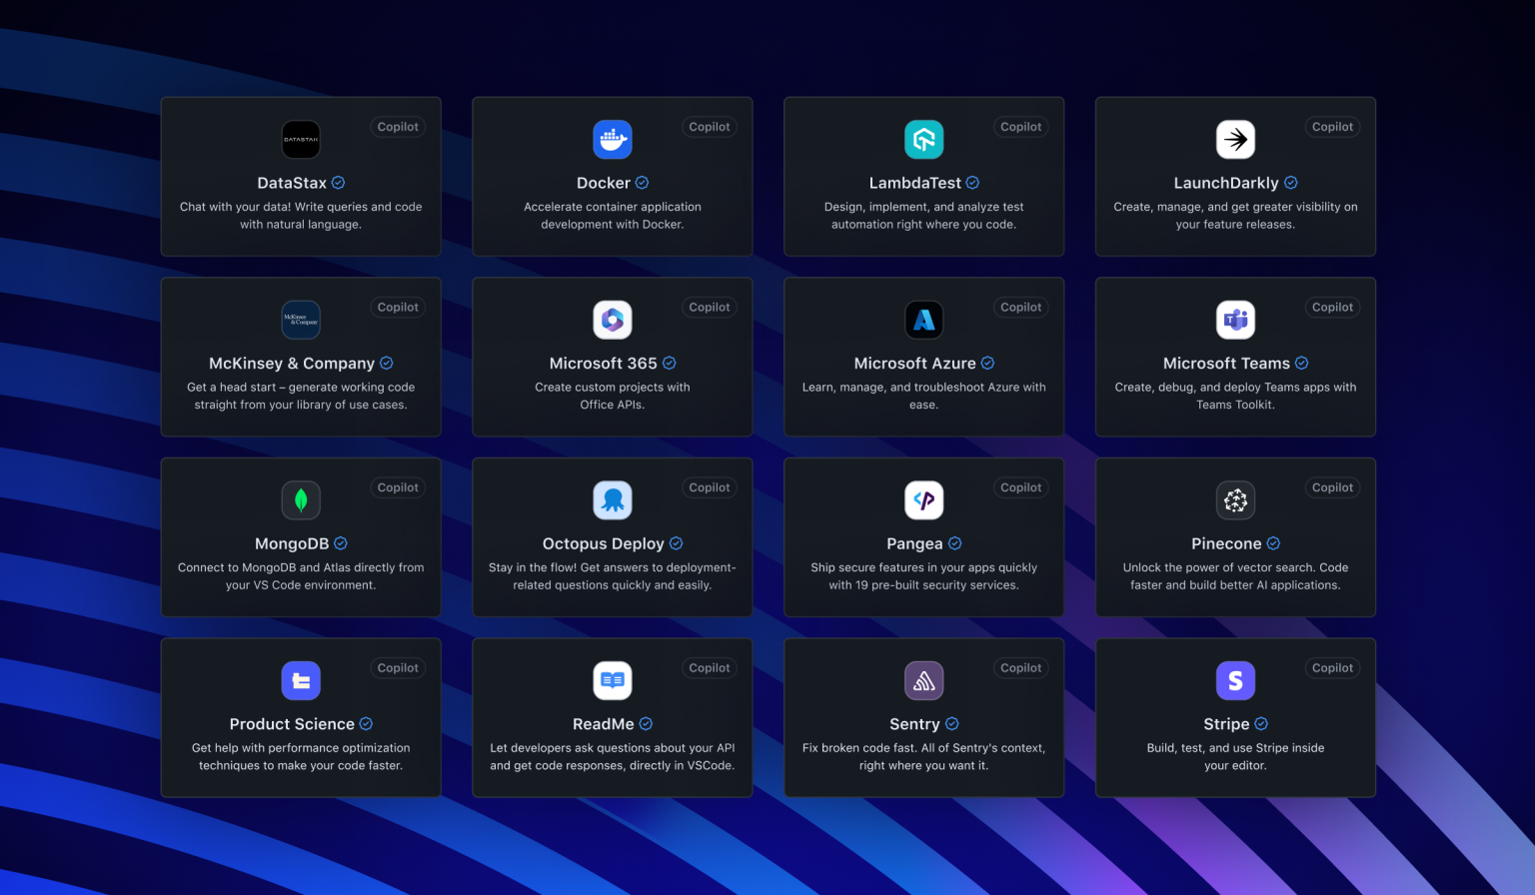Viewport: 1535px width, 895px height.
Task: Click the DataStax black logo badge
Action: pos(301,139)
